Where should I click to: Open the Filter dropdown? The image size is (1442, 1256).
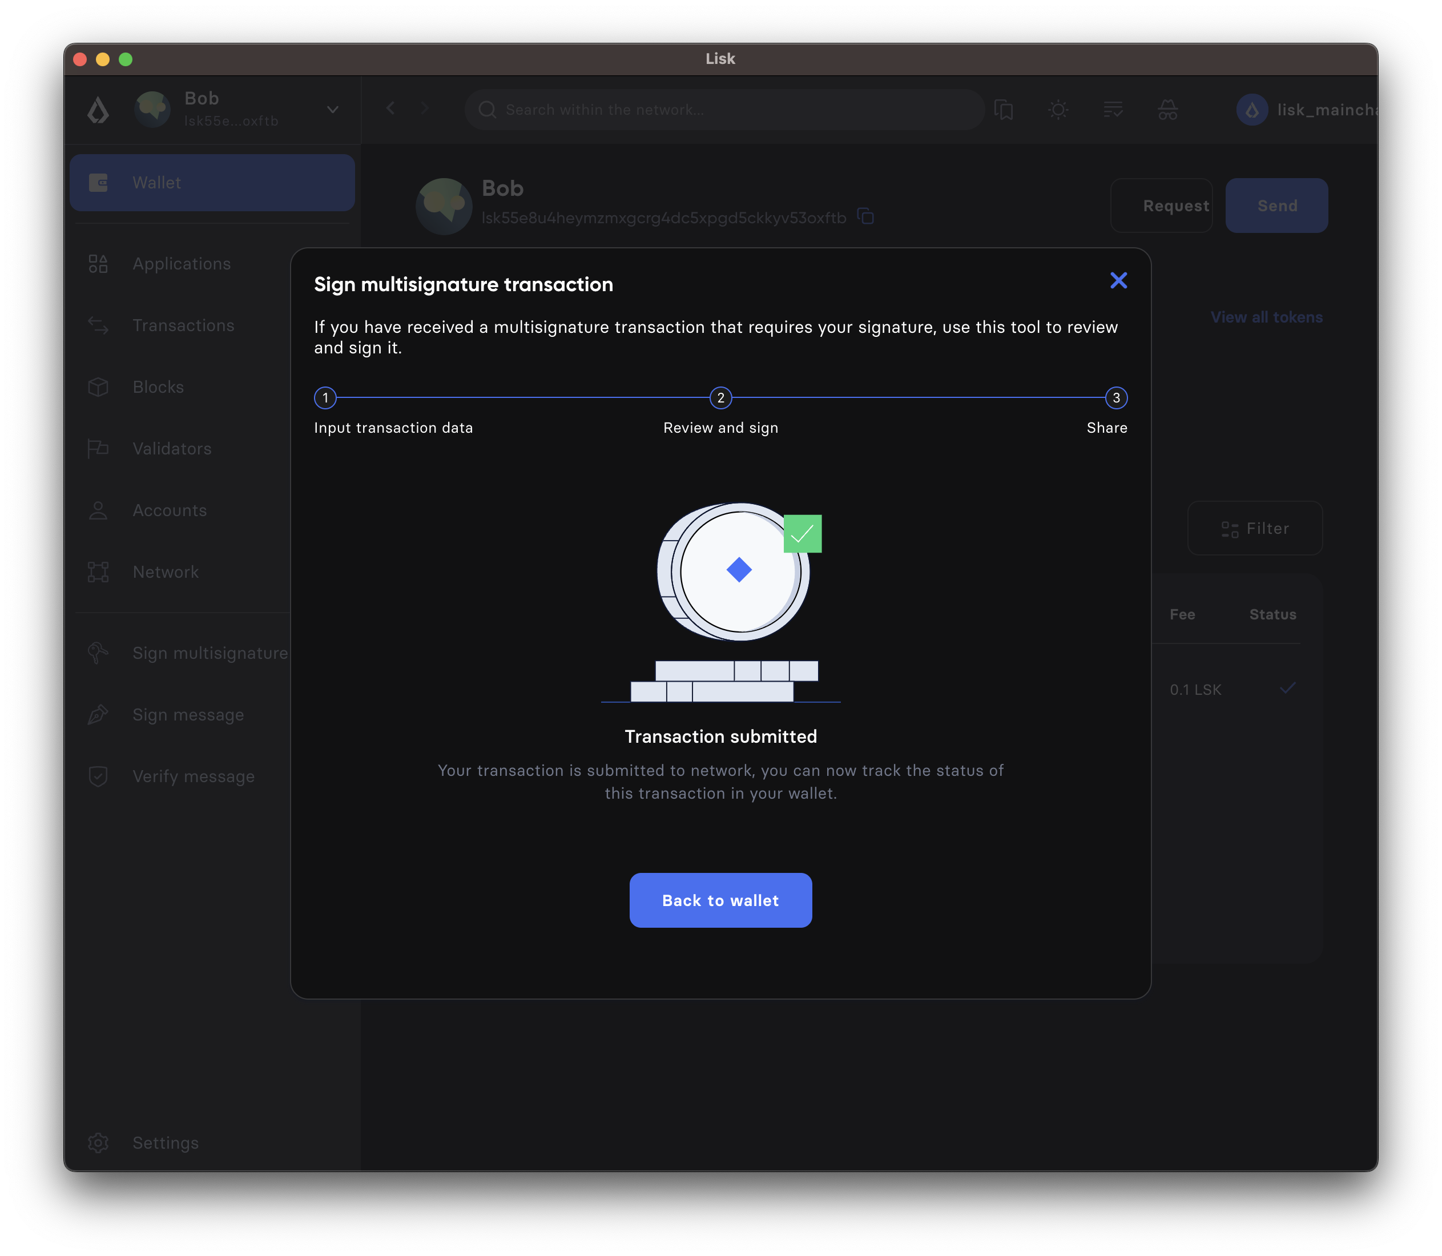[1254, 529]
